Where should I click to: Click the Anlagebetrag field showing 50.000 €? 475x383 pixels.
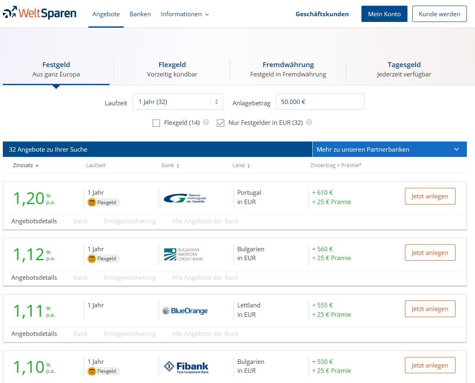coord(320,102)
